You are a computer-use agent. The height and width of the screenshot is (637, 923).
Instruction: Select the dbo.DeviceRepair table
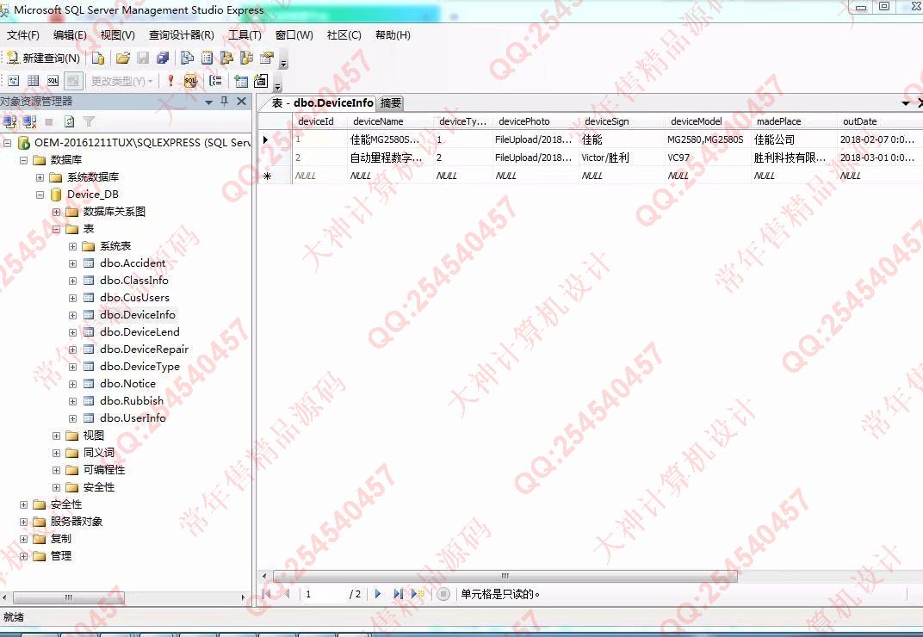(145, 349)
